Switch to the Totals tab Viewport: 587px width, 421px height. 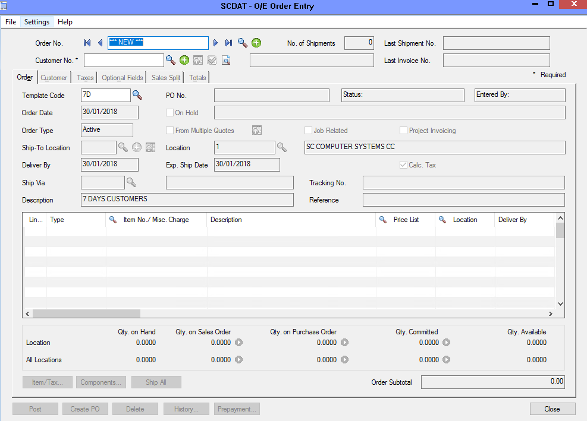click(198, 78)
